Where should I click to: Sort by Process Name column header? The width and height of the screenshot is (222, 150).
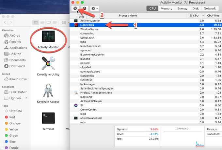(x=128, y=15)
